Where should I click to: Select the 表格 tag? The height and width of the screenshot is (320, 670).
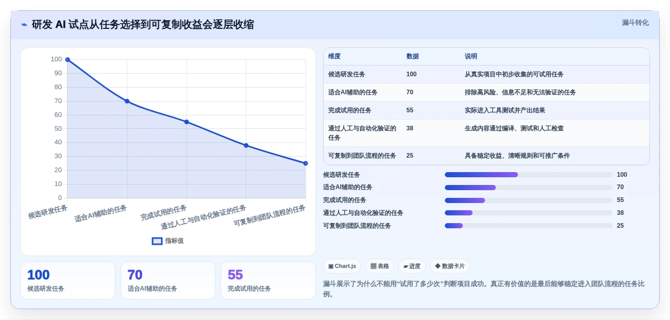tap(380, 266)
